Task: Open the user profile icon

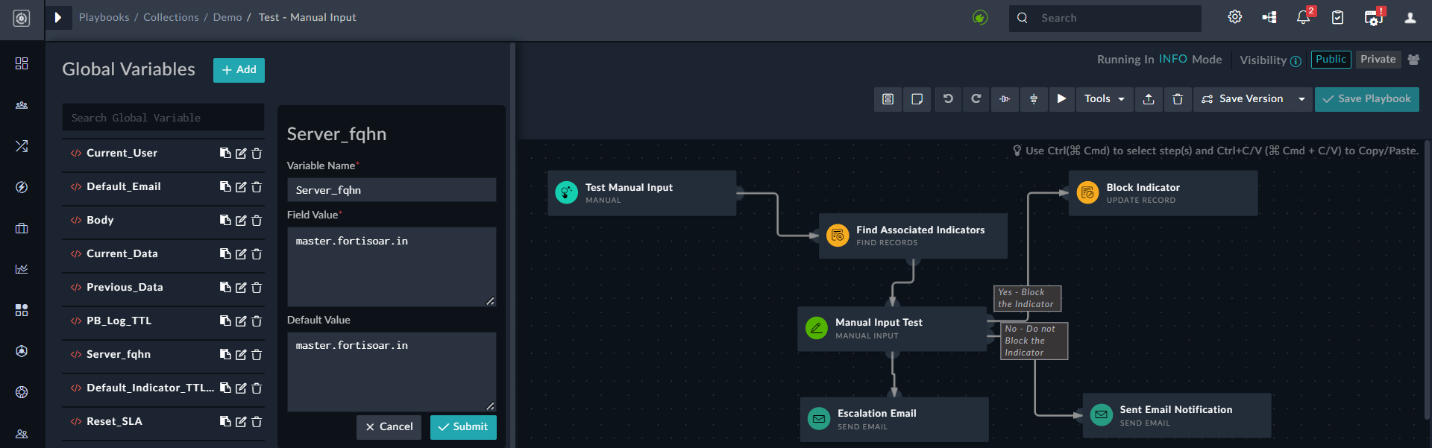Action: tap(1410, 18)
